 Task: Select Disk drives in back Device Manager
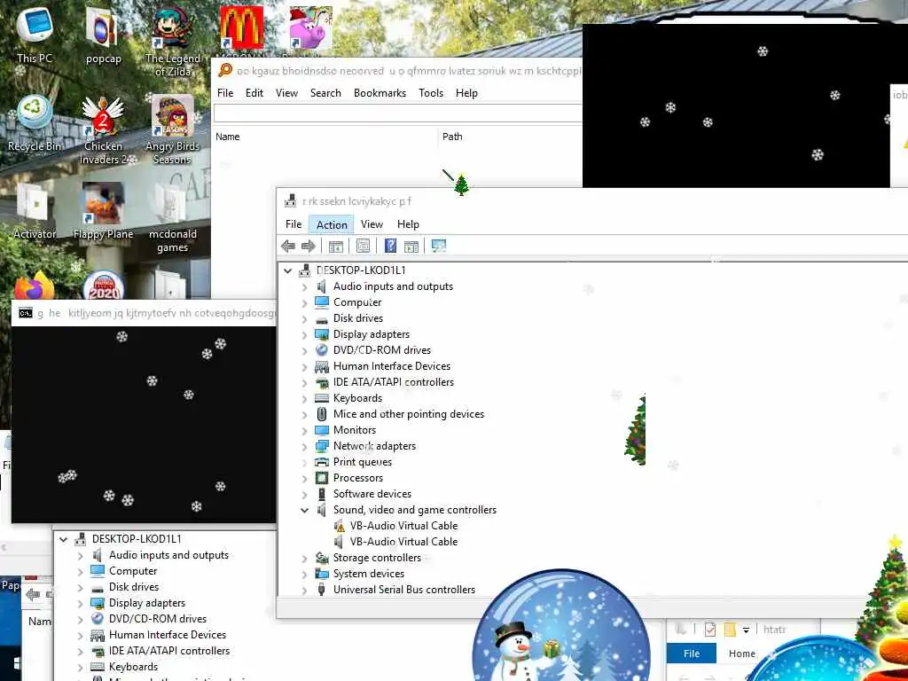point(134,587)
